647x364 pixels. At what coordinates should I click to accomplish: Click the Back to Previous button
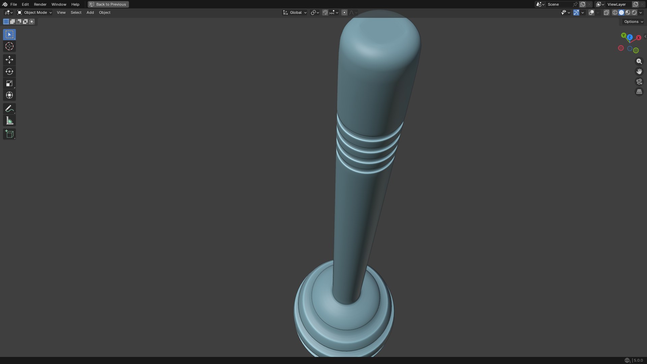pyautogui.click(x=108, y=4)
